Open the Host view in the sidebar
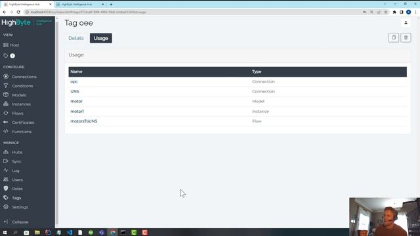Viewport: 420px width, 236px height. (x=11, y=45)
